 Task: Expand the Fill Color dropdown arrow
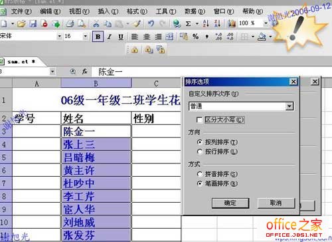point(270,37)
